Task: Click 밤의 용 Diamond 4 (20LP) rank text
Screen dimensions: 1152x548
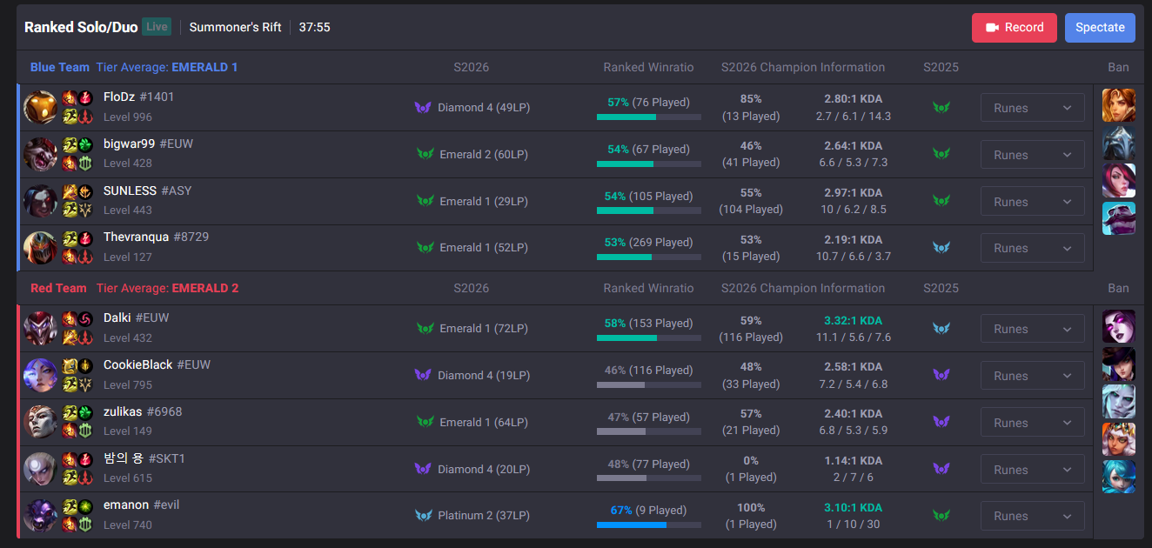Action: click(484, 470)
